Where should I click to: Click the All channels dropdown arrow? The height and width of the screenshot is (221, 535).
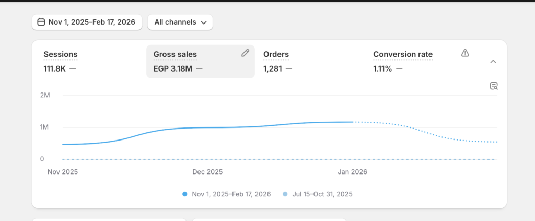pos(204,22)
